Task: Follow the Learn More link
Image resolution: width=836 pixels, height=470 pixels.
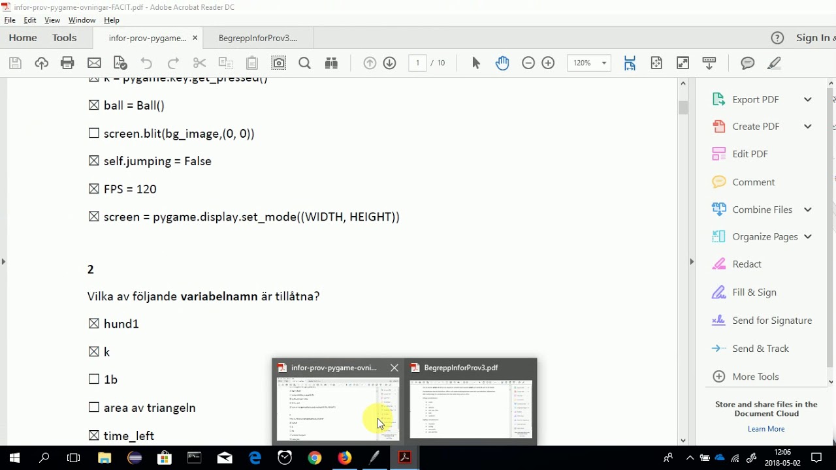Action: (x=766, y=429)
